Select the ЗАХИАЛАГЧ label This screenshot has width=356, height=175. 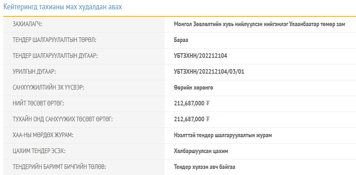(28, 24)
